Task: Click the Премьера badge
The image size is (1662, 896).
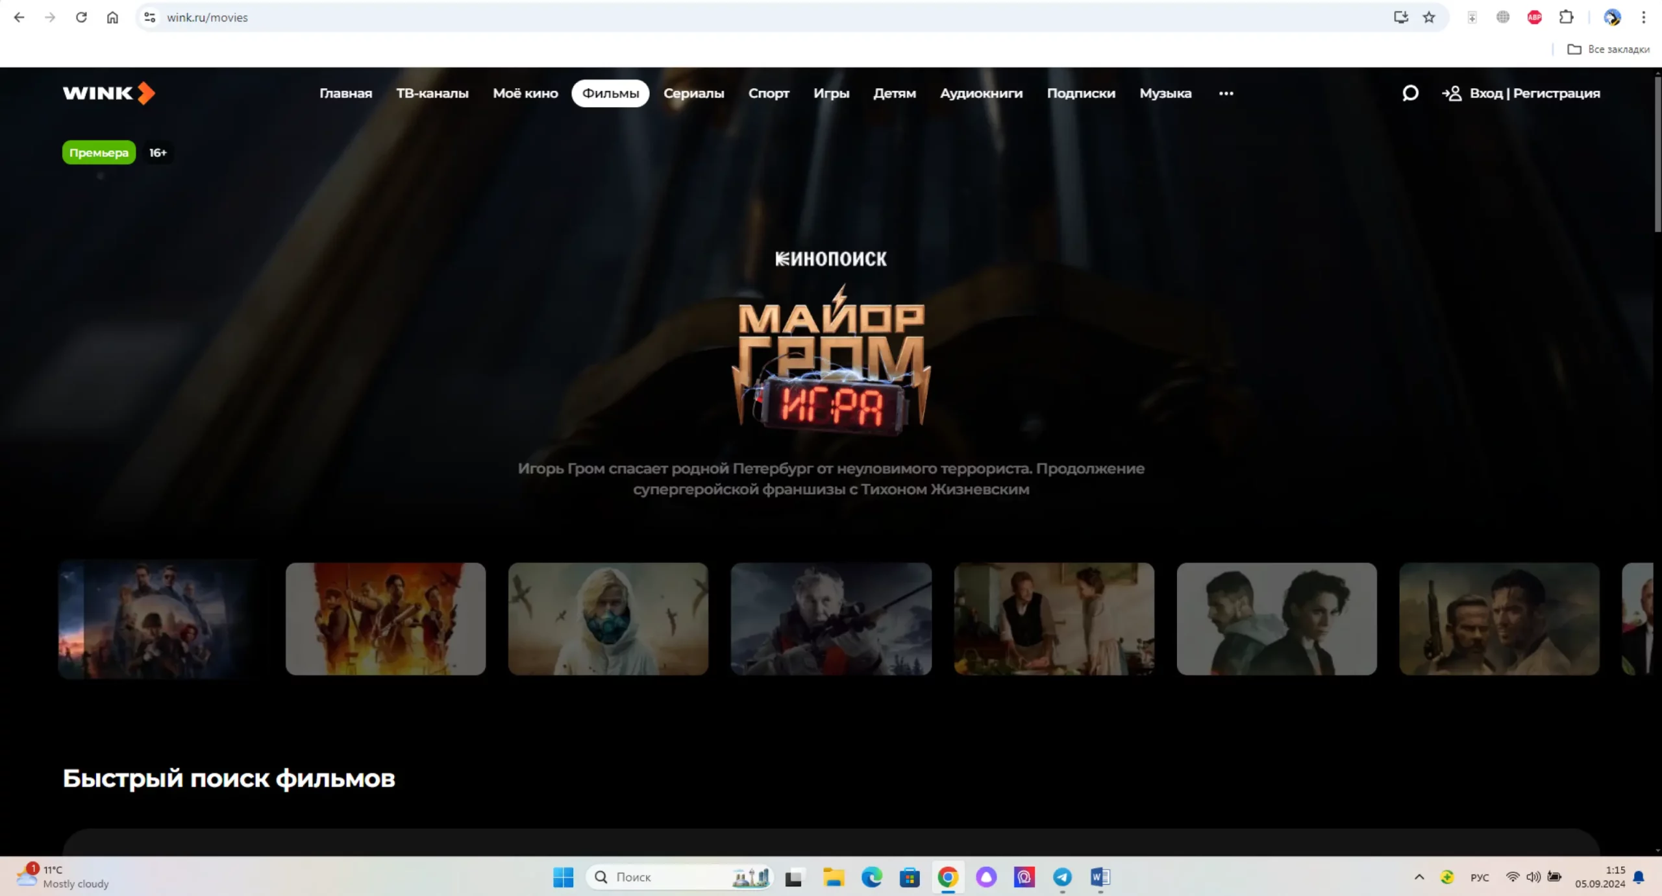Action: (x=99, y=152)
